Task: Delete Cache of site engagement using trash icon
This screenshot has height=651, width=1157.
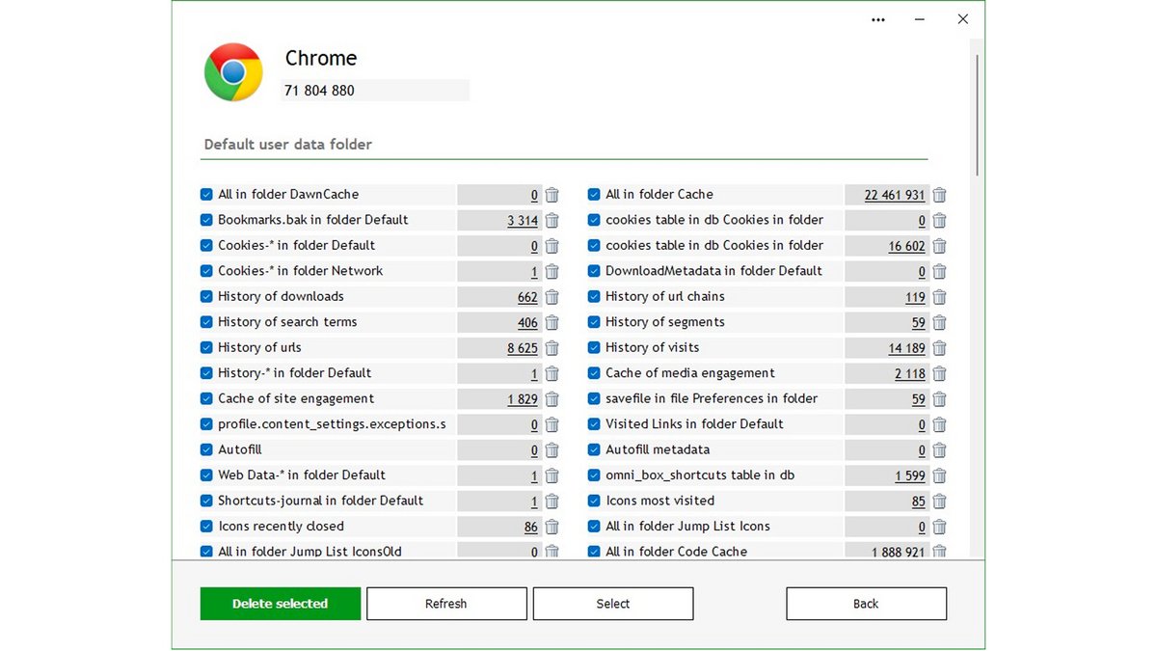Action: tap(551, 398)
